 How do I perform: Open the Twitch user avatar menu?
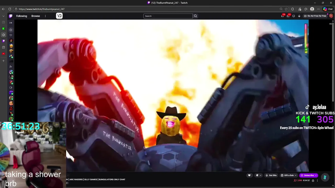331,16
